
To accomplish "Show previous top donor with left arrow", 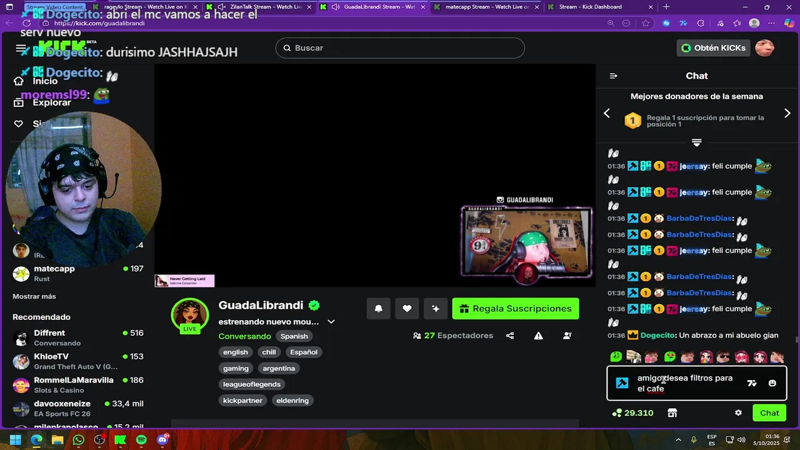I will [x=606, y=113].
